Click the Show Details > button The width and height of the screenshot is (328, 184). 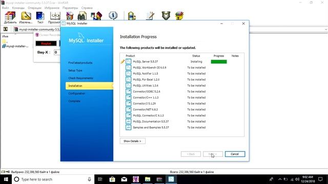point(133,141)
